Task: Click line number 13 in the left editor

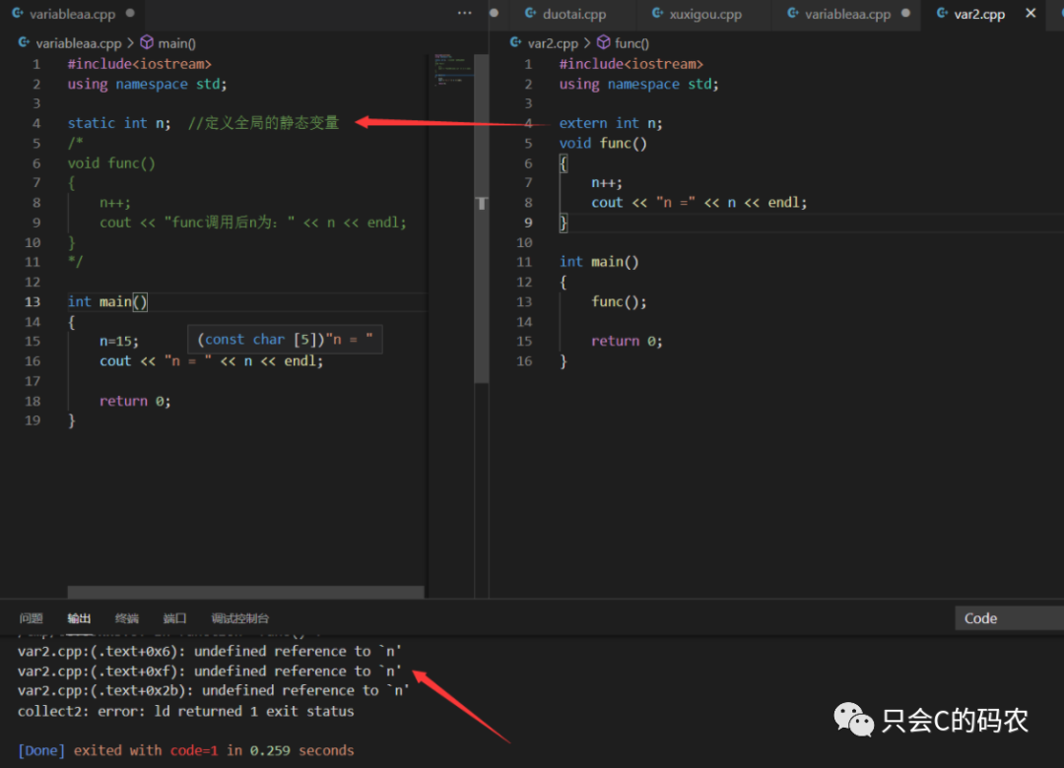Action: 33,302
